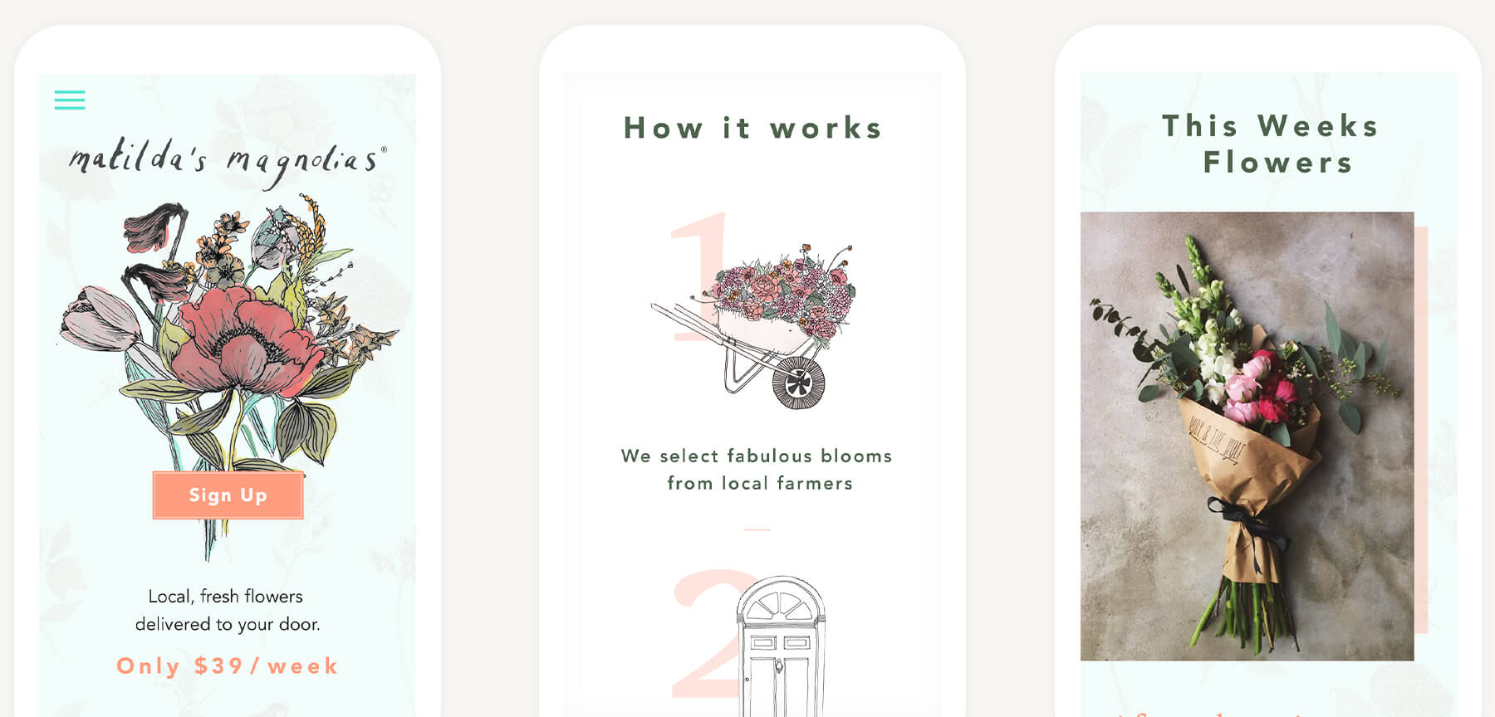Click the This Weeks Flowers heading
1495x717 pixels.
pos(1271,144)
